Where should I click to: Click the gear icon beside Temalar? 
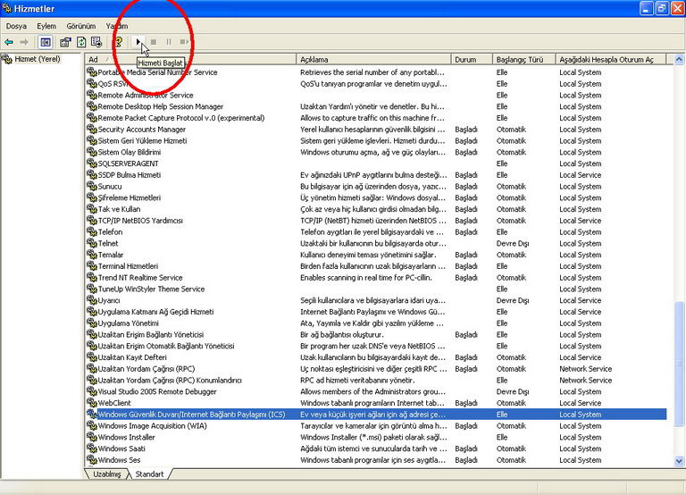tap(91, 255)
